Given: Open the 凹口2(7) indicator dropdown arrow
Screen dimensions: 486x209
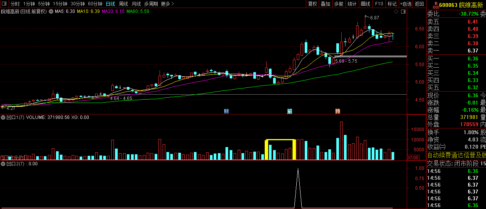Looking at the screenshot, I should coord(3,164).
